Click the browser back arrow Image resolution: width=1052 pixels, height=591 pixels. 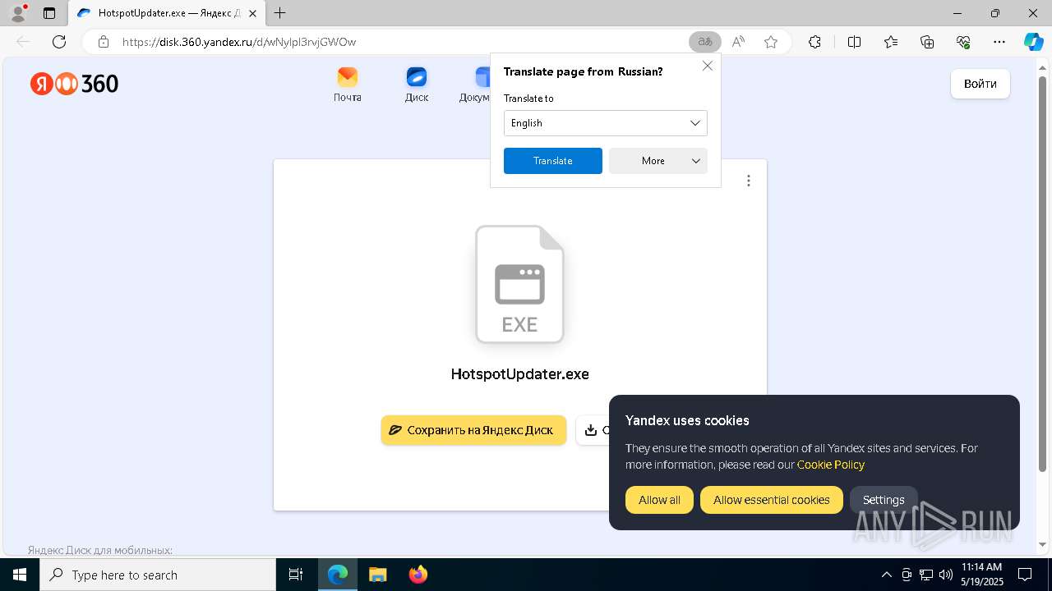23,42
